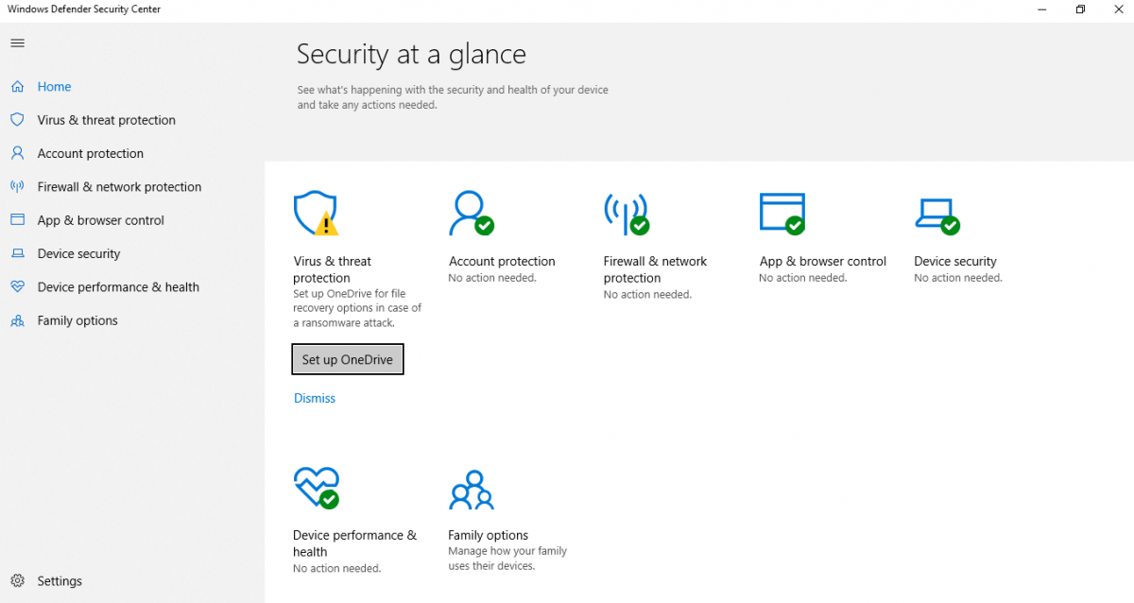Image resolution: width=1134 pixels, height=603 pixels.
Task: Click the laptop icon beside Device security in sidebar
Action: (17, 253)
